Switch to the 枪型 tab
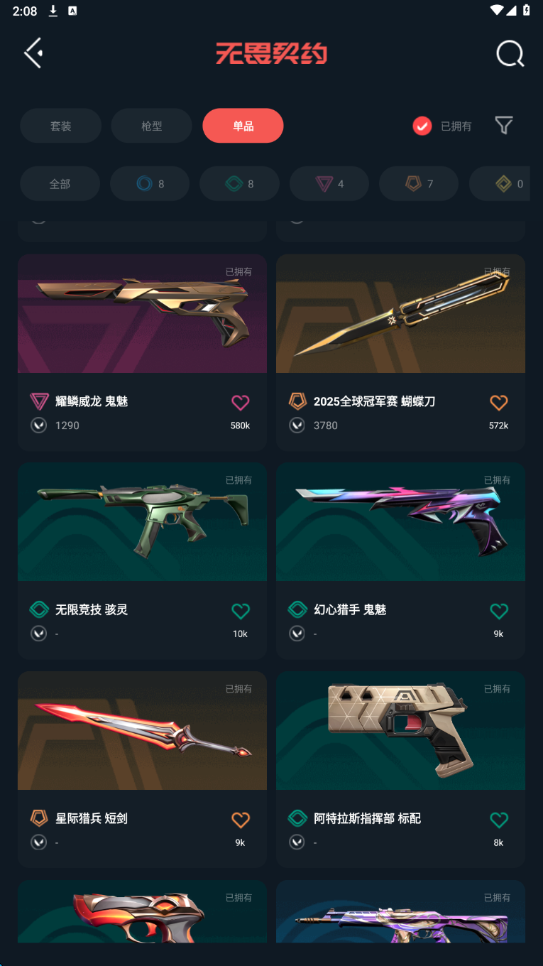This screenshot has height=966, width=543. pos(151,126)
